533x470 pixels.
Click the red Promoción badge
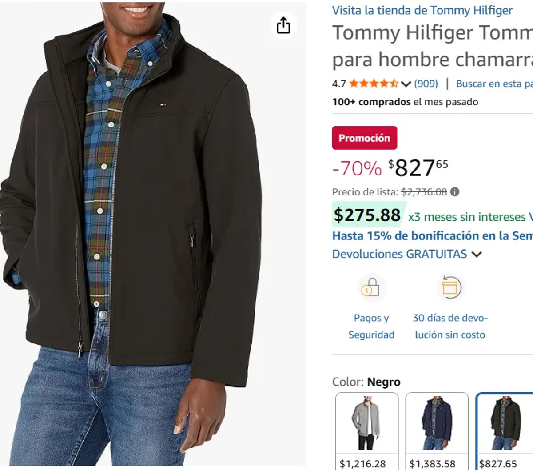pyautogui.click(x=364, y=138)
